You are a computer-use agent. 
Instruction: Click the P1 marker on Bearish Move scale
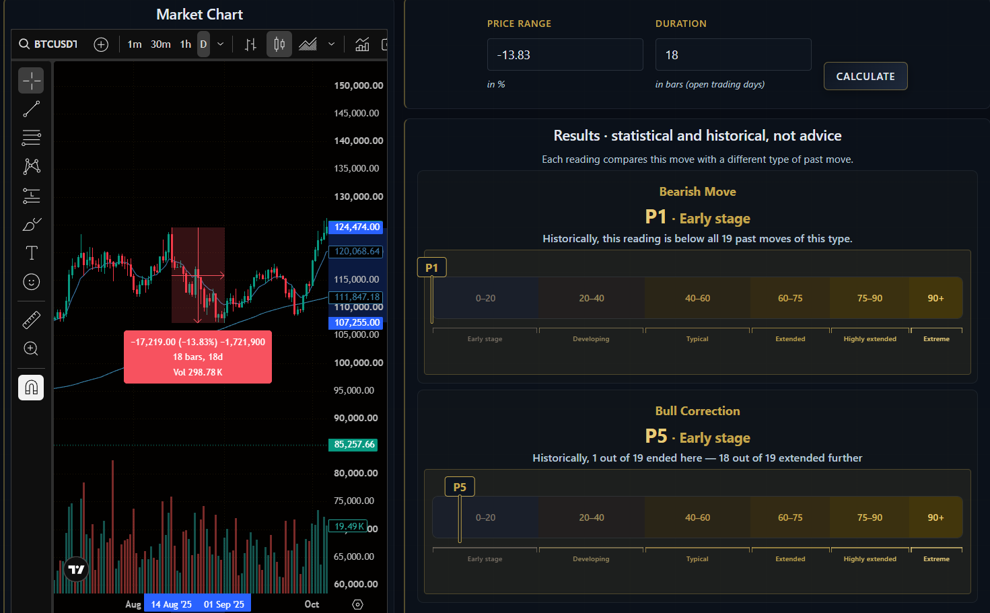point(431,267)
